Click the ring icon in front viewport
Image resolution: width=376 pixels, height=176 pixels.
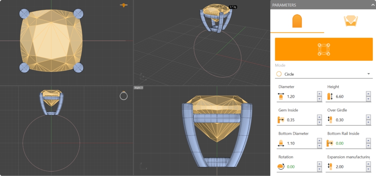click(124, 96)
